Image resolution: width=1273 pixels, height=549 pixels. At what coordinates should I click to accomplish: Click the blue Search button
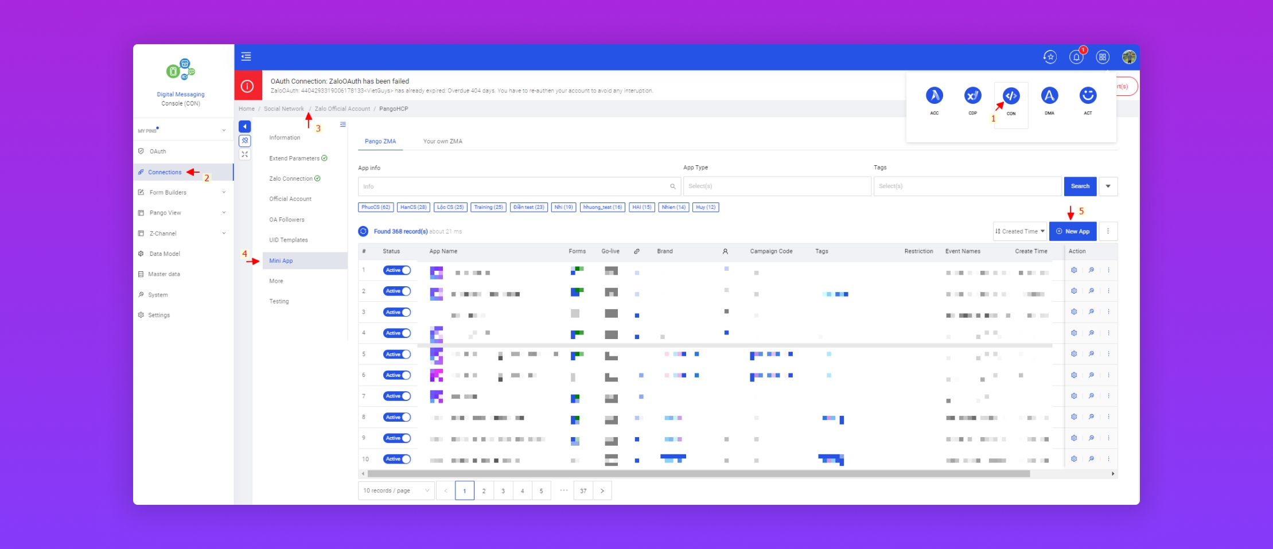[1080, 186]
